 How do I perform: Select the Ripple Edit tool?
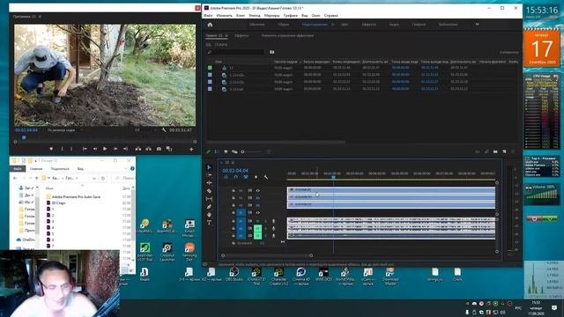[x=210, y=183]
